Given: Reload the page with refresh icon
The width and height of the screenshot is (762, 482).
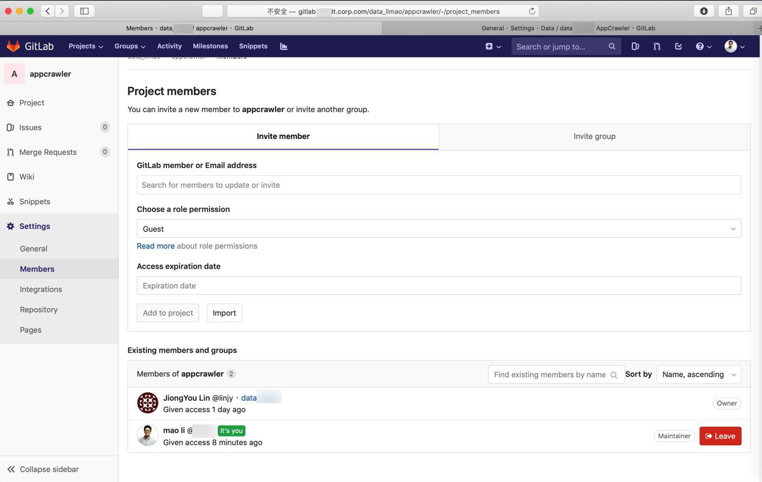Looking at the screenshot, I should click(532, 11).
